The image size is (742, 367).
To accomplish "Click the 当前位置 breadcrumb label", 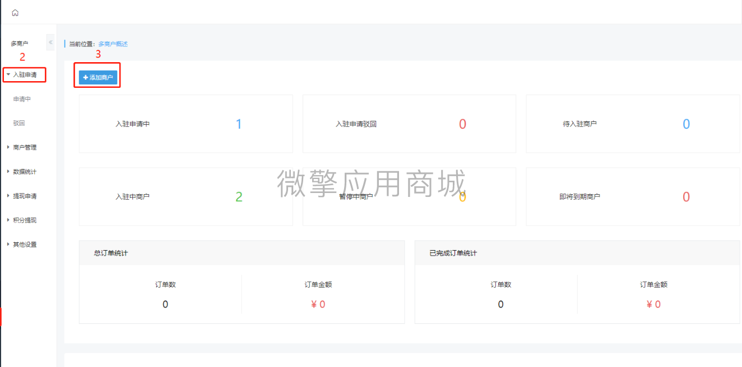I will [82, 44].
